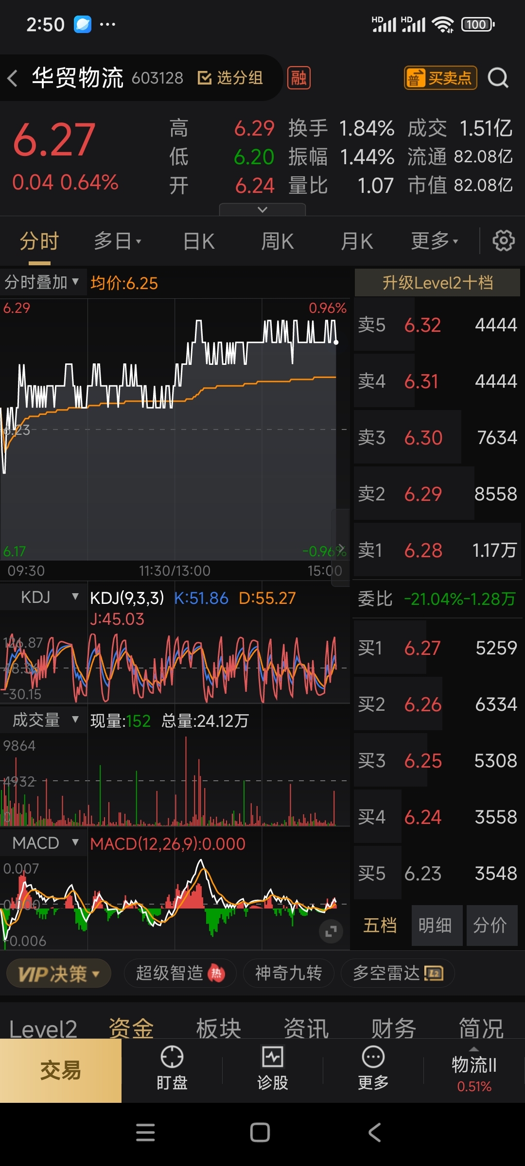This screenshot has width=525, height=1166.
Task: Switch to the 月K chart tab
Action: click(x=356, y=241)
